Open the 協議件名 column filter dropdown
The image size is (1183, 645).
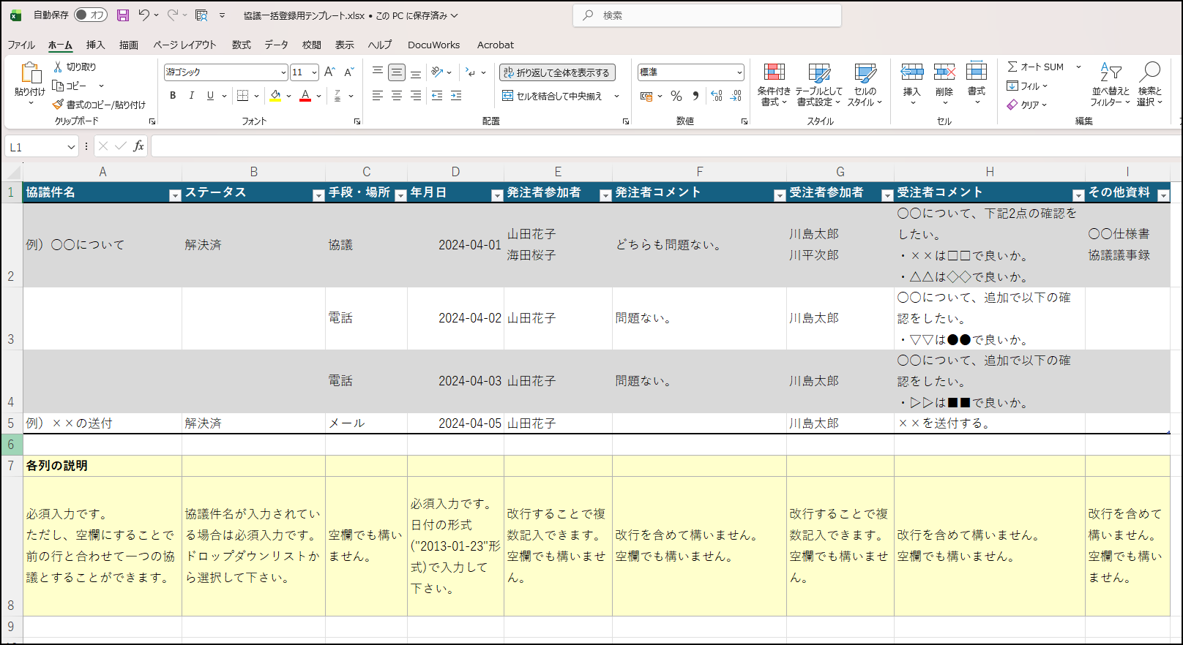[x=175, y=195]
